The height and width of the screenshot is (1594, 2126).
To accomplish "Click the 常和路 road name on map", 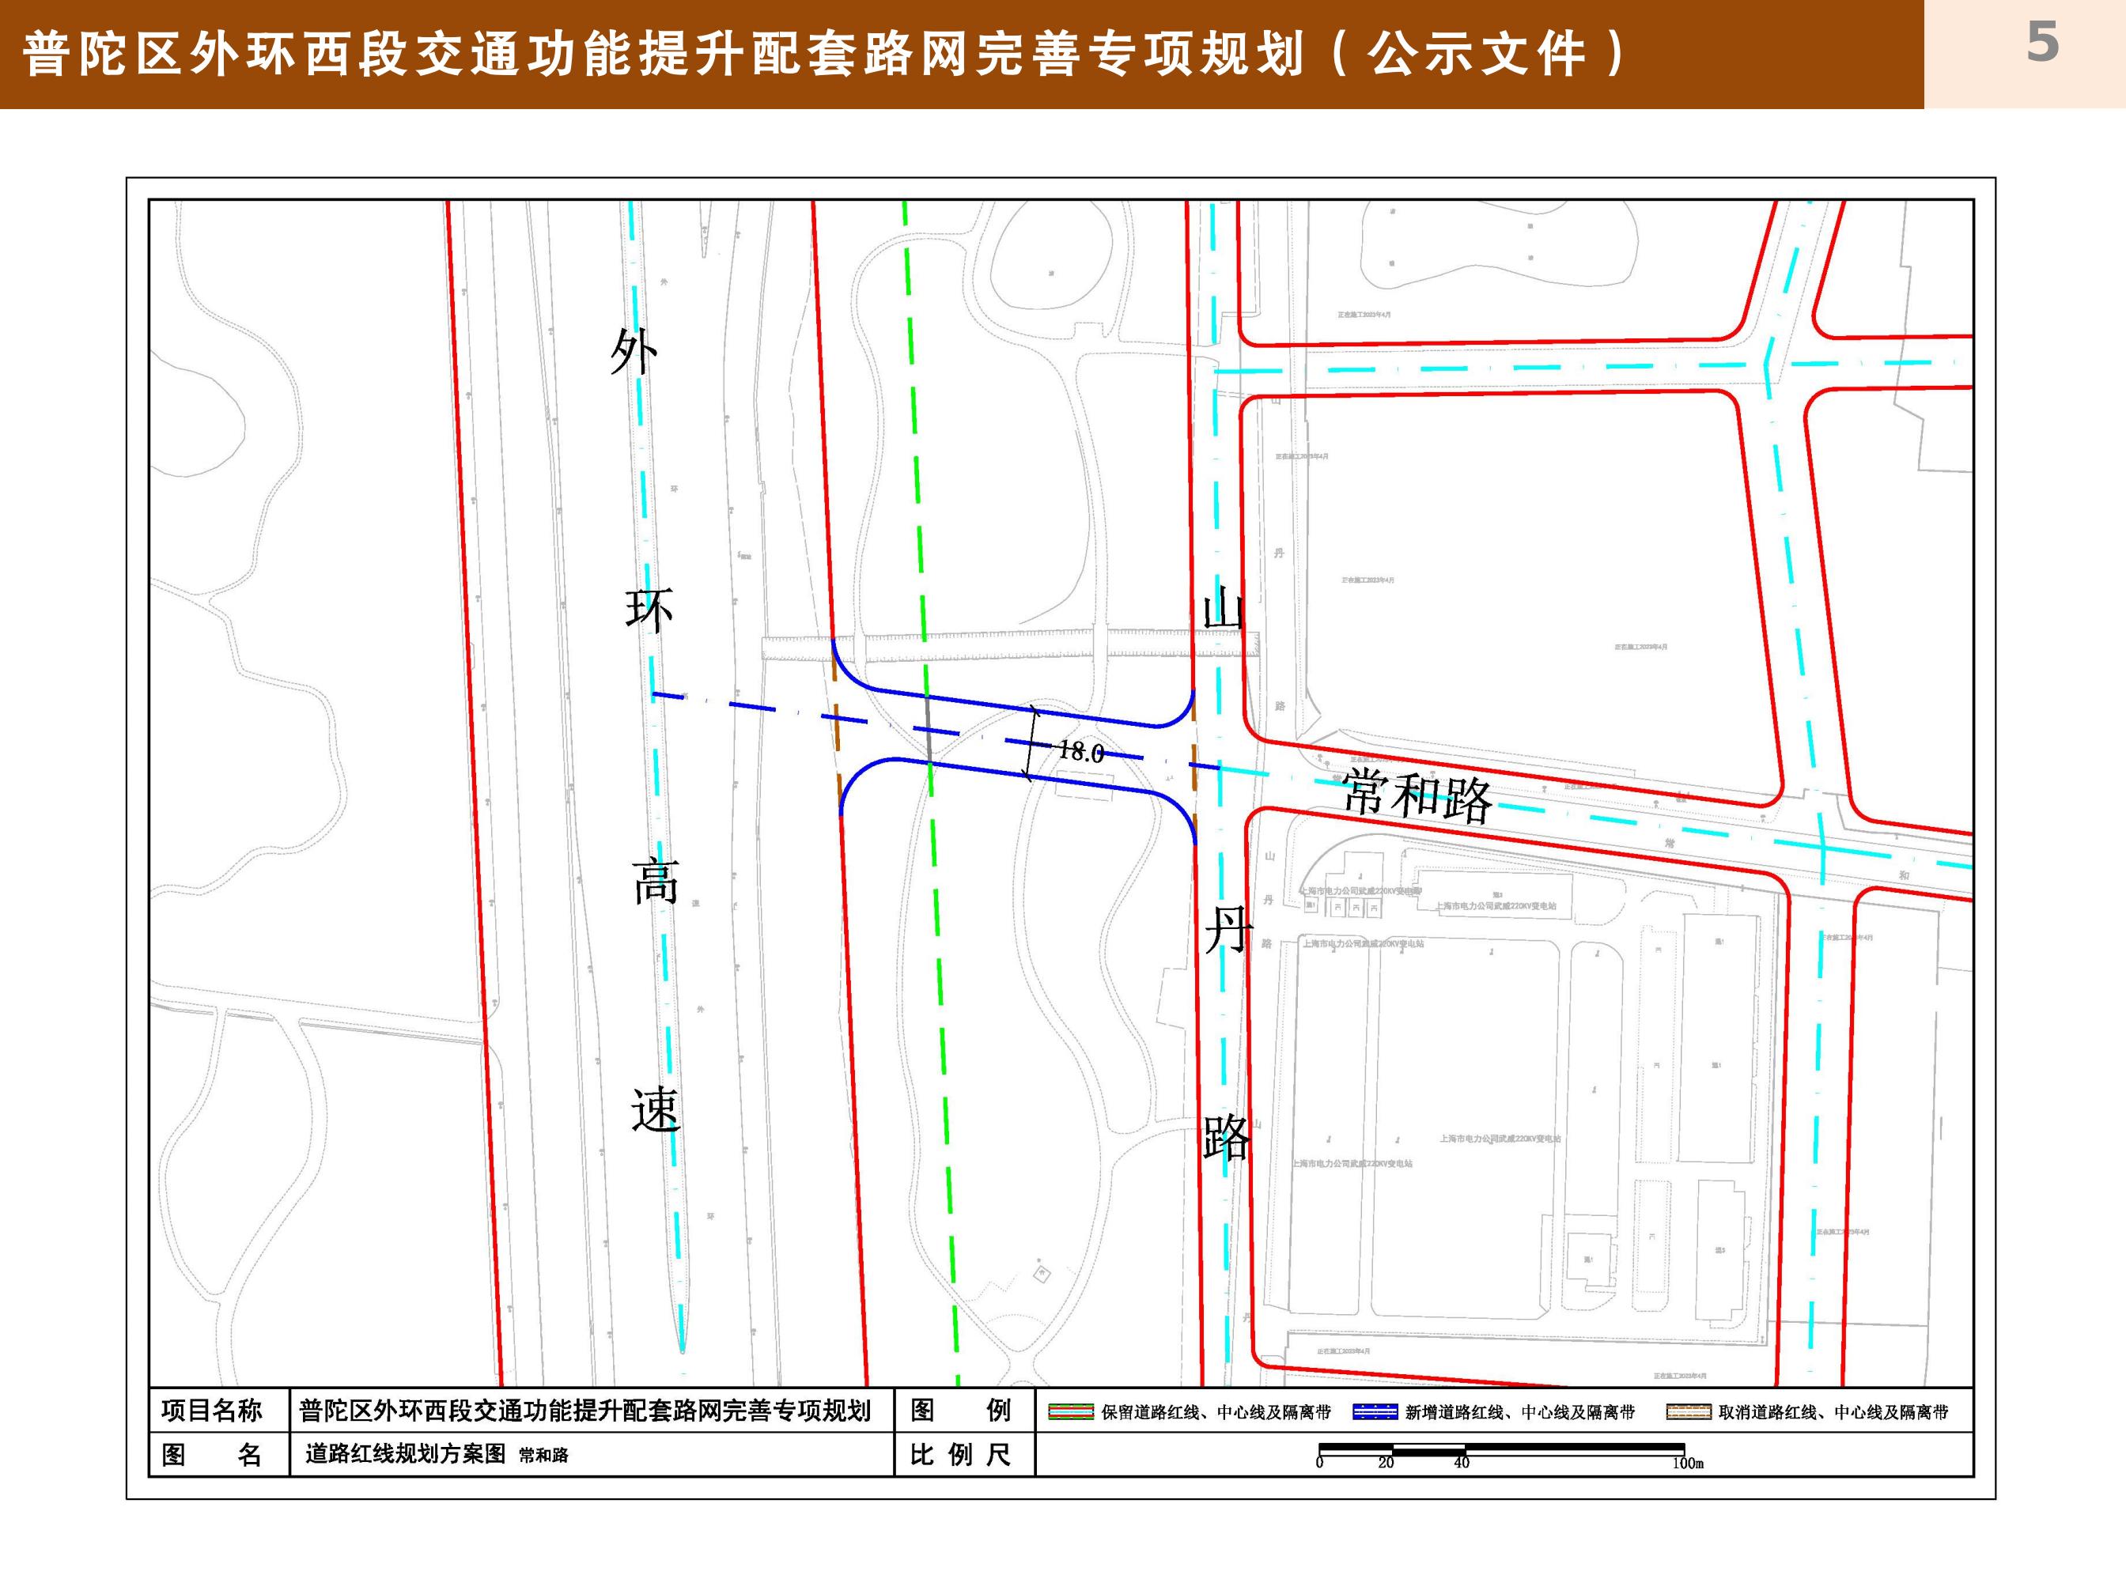I will point(1416,796).
